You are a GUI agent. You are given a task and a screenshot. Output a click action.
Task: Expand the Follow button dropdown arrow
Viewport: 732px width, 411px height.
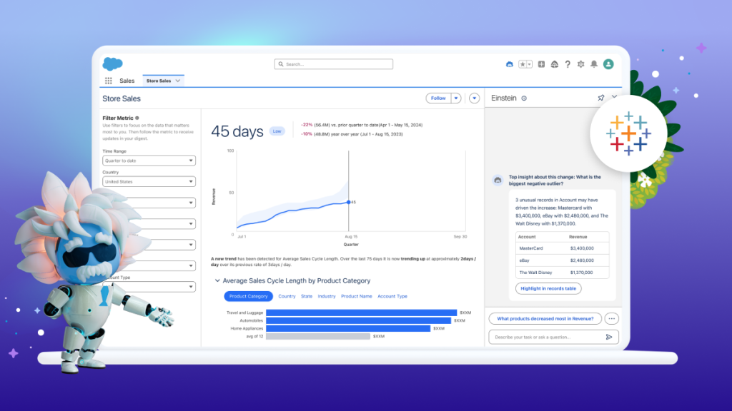[455, 98]
